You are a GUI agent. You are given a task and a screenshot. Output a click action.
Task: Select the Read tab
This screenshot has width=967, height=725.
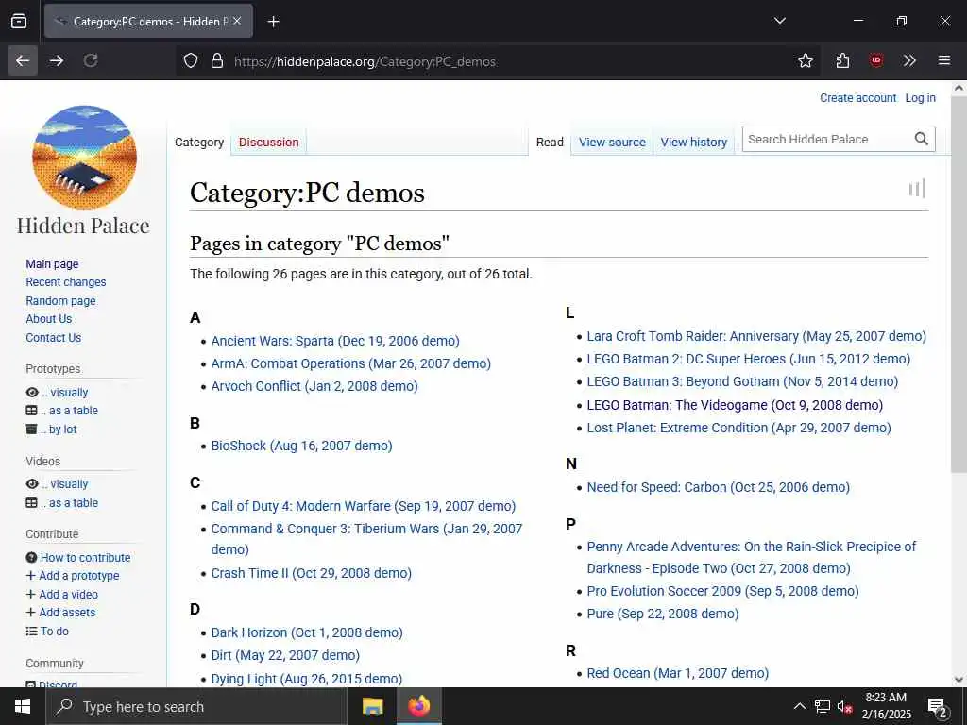pos(550,143)
